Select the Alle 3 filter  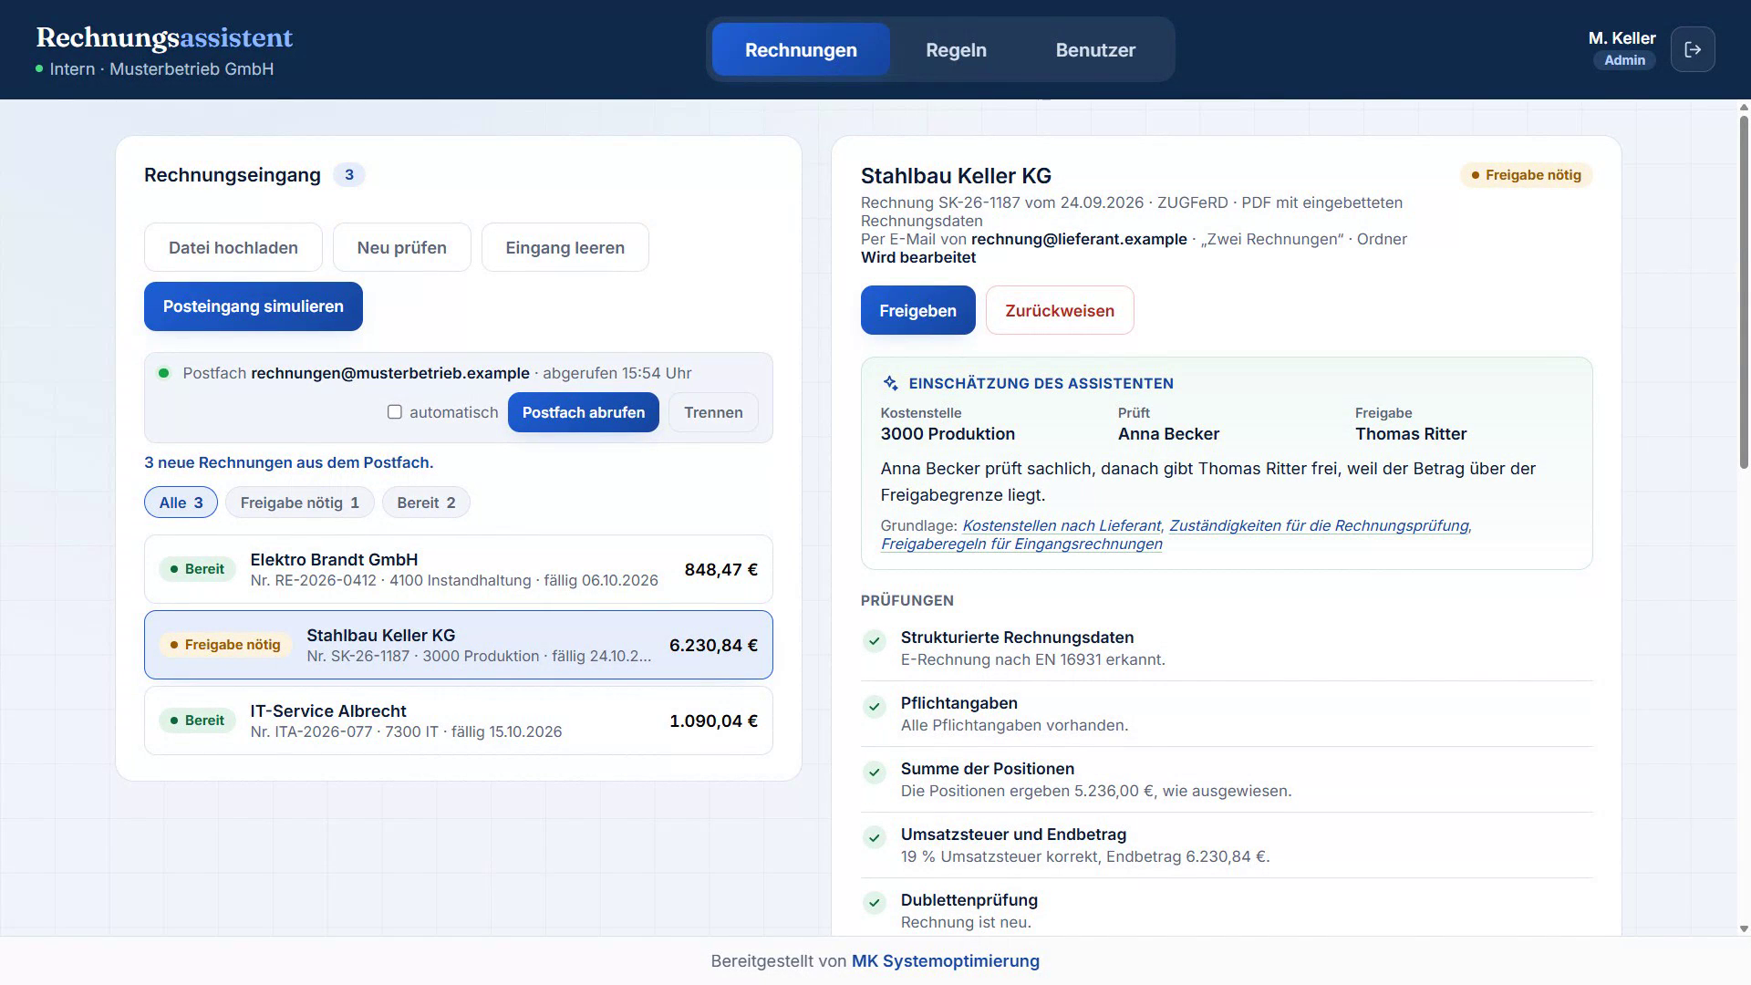coord(181,503)
